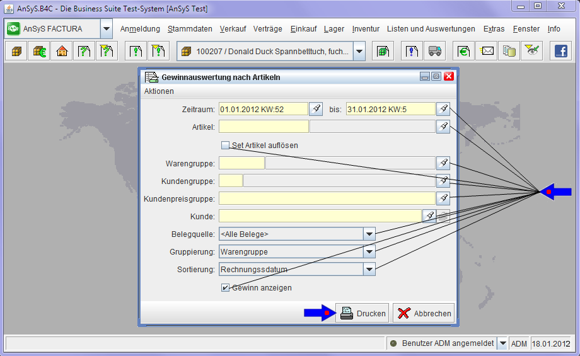Enable the Set Artikel auflösen checkbox
Screen dimensions: 580x356
coord(225,146)
